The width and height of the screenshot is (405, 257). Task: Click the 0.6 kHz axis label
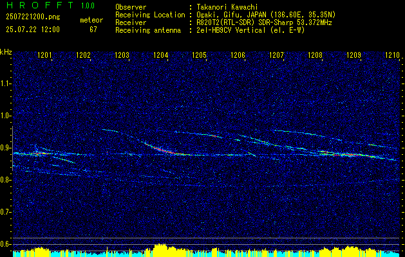[x=5, y=244]
